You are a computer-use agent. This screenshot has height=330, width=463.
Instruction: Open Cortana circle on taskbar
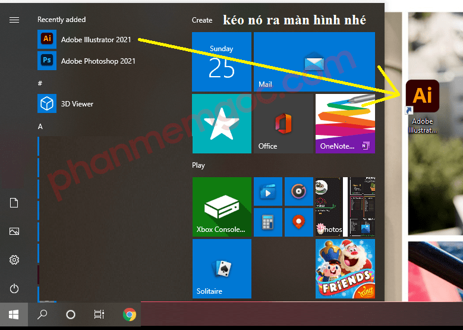71,315
